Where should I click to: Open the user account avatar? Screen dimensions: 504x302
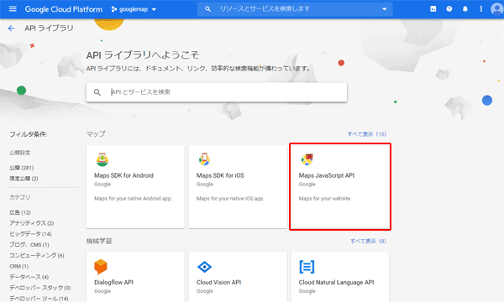(497, 9)
